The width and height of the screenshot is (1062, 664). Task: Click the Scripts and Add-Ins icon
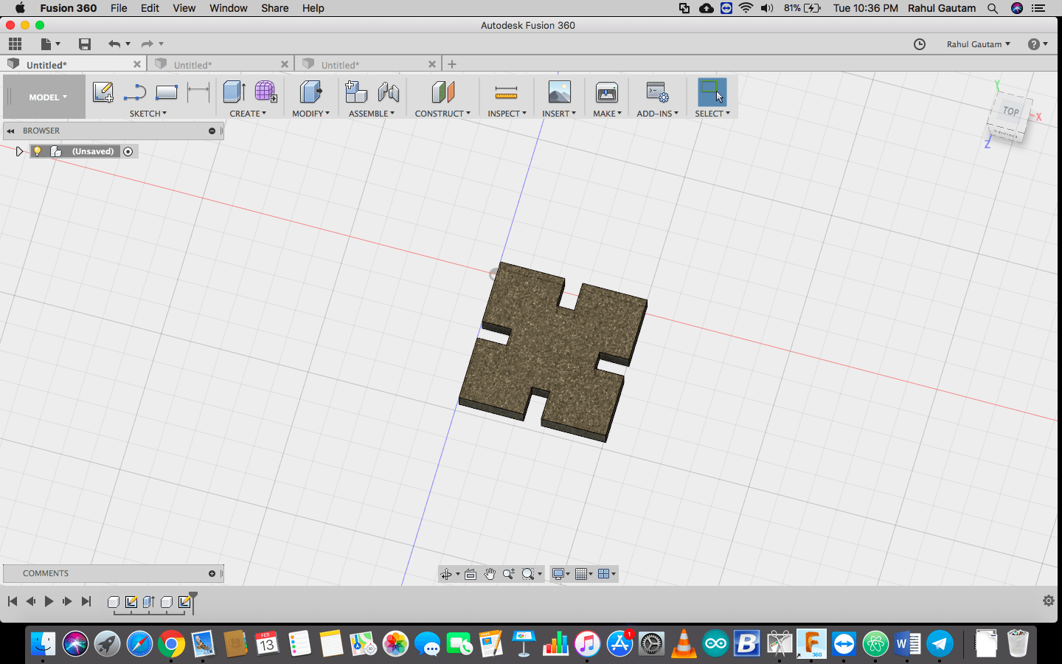point(657,92)
